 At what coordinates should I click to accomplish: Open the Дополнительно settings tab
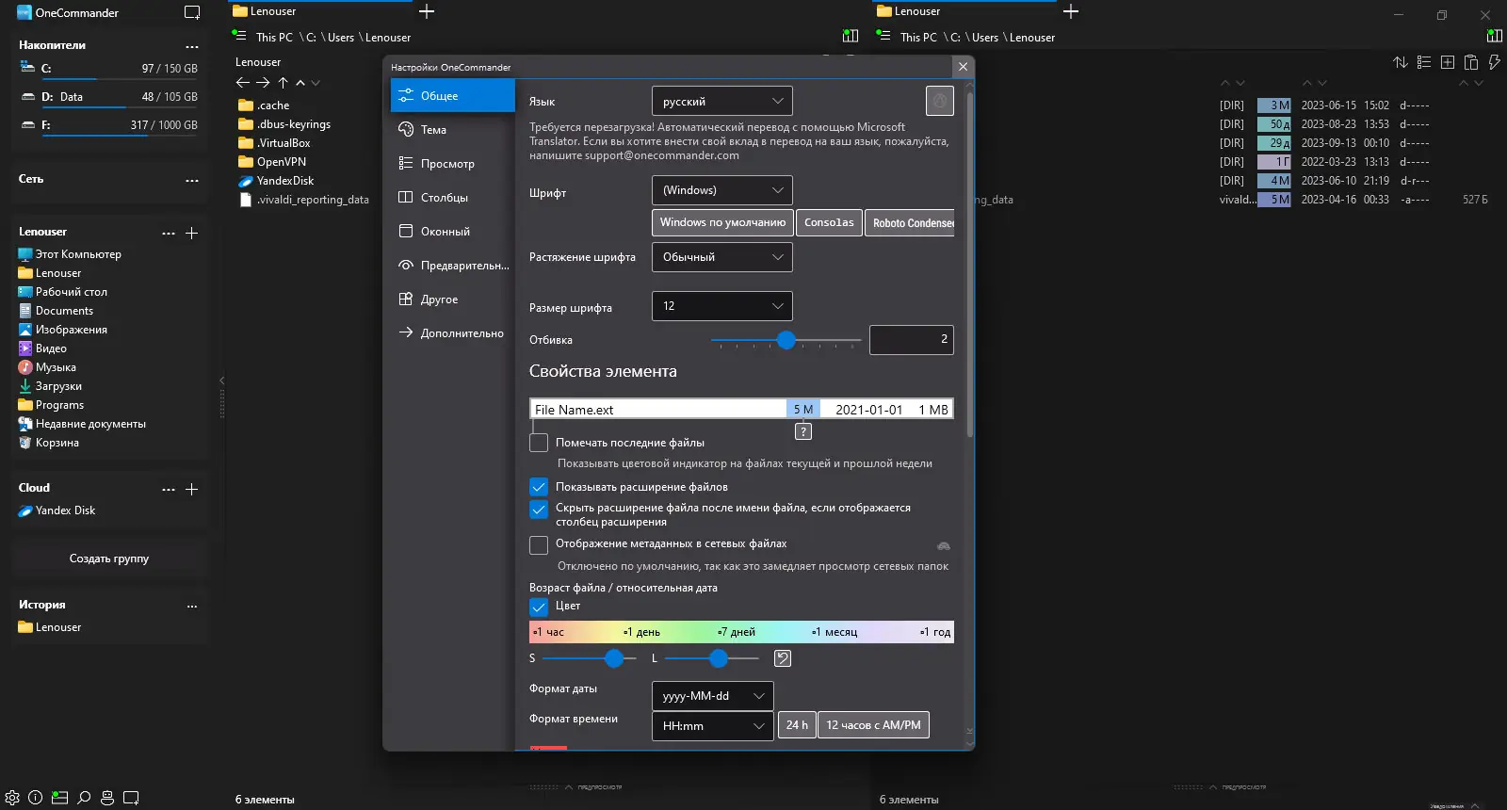[453, 332]
